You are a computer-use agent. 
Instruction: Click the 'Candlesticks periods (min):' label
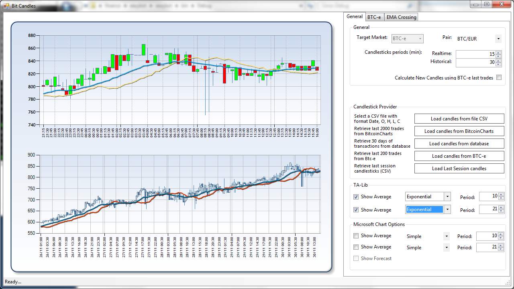(x=393, y=52)
